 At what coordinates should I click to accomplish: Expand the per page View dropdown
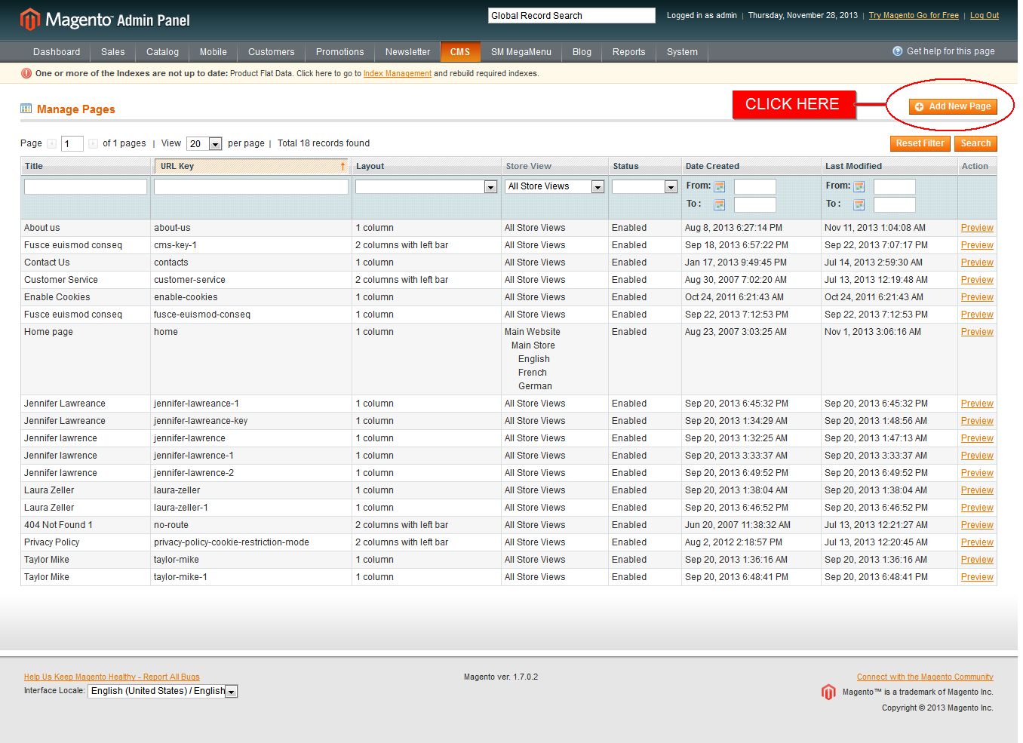point(204,143)
